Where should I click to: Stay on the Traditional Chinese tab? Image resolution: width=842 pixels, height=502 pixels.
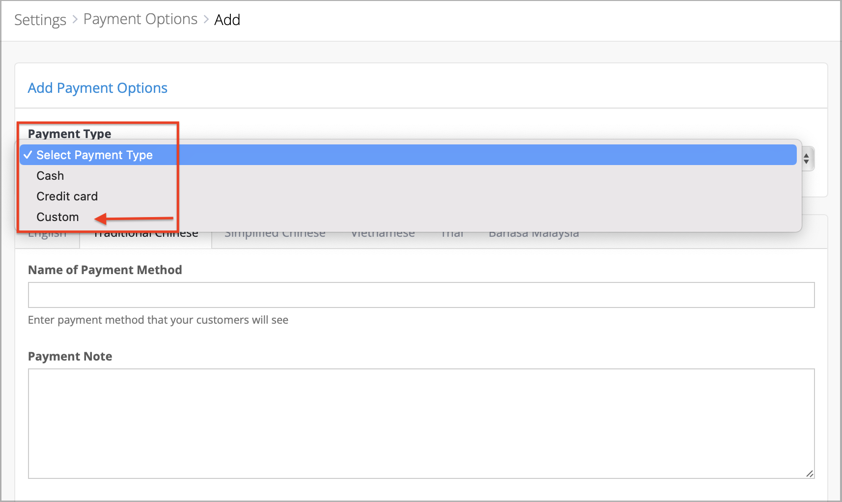coord(144,233)
